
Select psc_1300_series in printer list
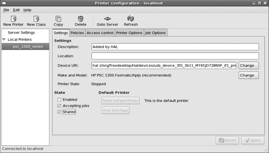pyautogui.click(x=28, y=47)
